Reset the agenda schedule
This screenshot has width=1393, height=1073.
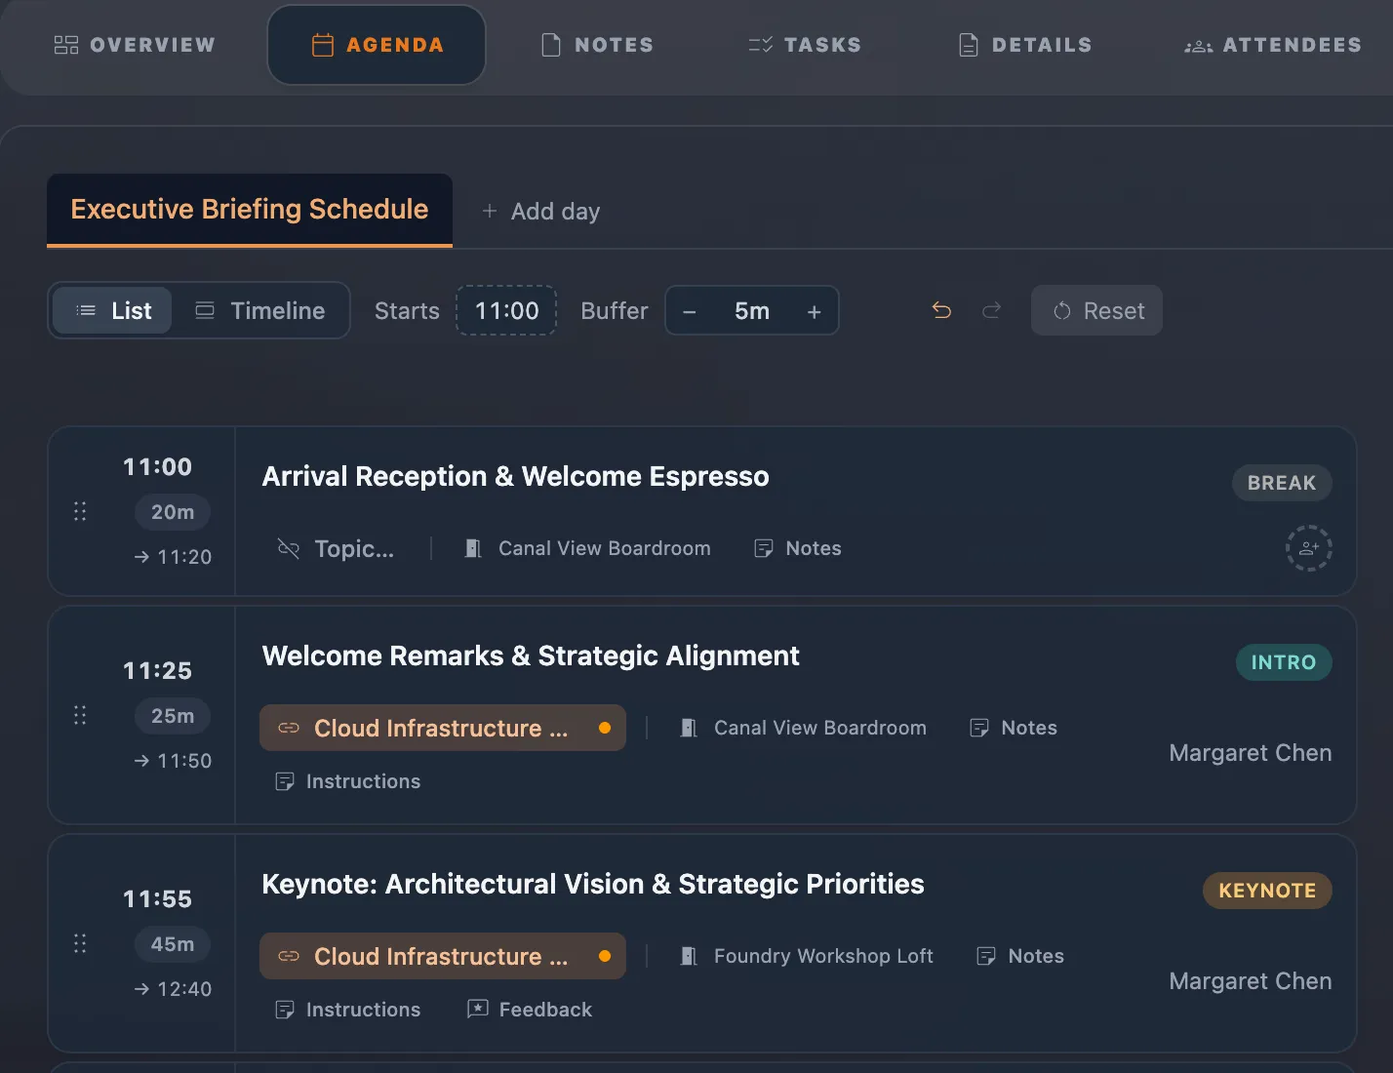tap(1096, 310)
